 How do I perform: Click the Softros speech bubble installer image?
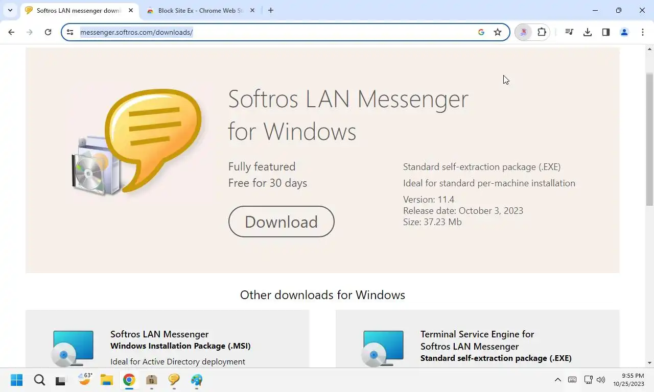[x=137, y=142]
